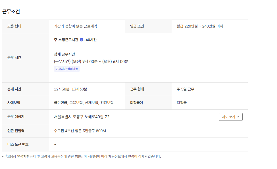The width and height of the screenshot is (277, 169).
Task: Click the 9시 00분 ~ 6시 00분 working hours text
Action: tap(91, 62)
